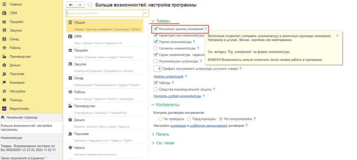357x160 pixels.
Task: Enable Средства индивидуальной защиты checkbox
Action: [x=155, y=89]
